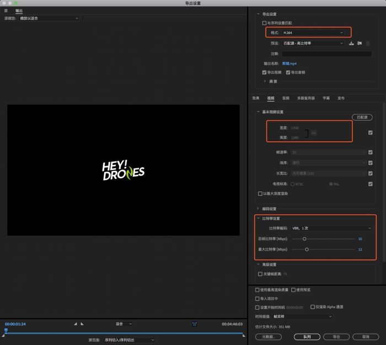386x345 pixels.
Task: Toggle the width/height match source checkbox
Action: point(370,132)
